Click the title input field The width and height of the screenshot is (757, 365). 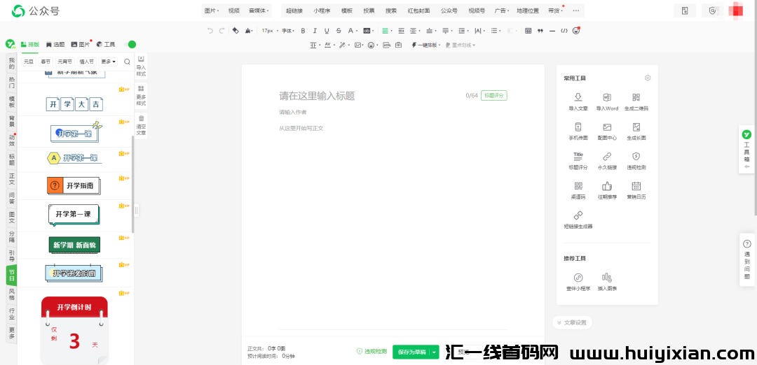click(364, 96)
